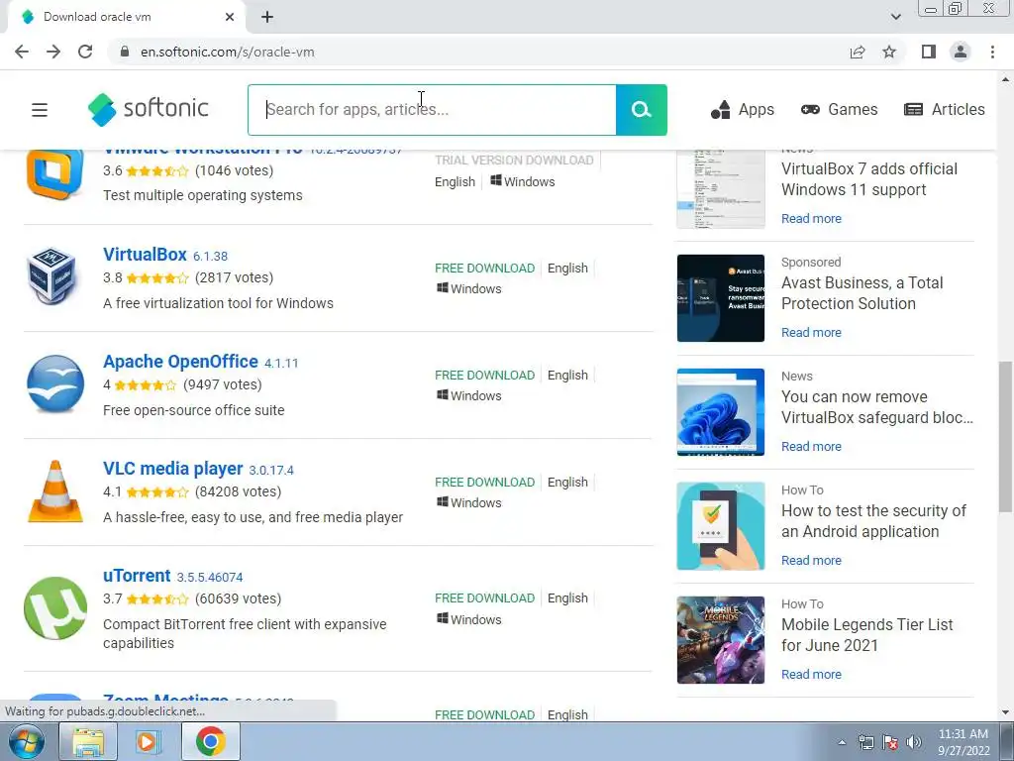Open the uTorrent title link
This screenshot has width=1014, height=761.
coord(137,576)
